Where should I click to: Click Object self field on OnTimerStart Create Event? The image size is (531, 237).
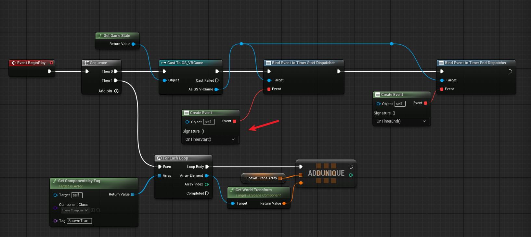point(209,122)
